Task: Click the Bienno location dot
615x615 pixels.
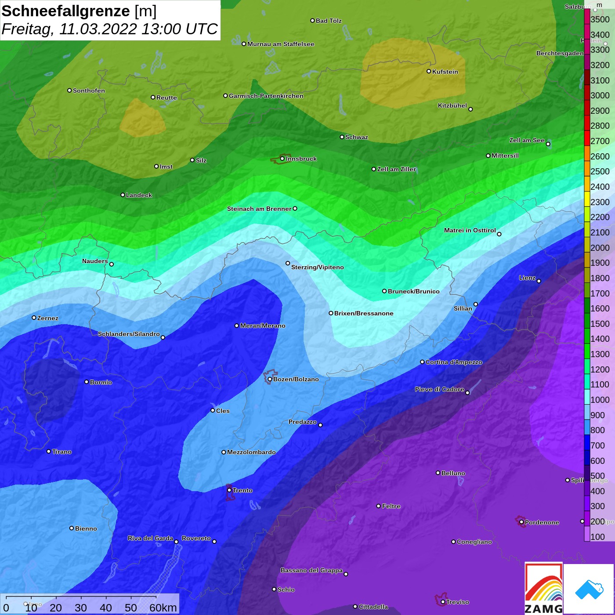Action: point(72,528)
